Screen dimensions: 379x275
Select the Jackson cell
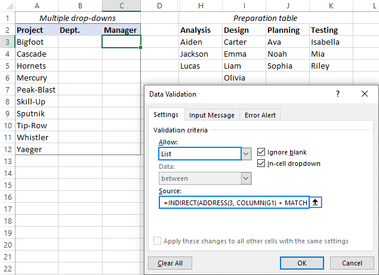201,54
